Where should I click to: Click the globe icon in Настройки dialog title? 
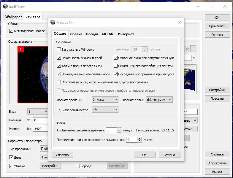pos(53,23)
